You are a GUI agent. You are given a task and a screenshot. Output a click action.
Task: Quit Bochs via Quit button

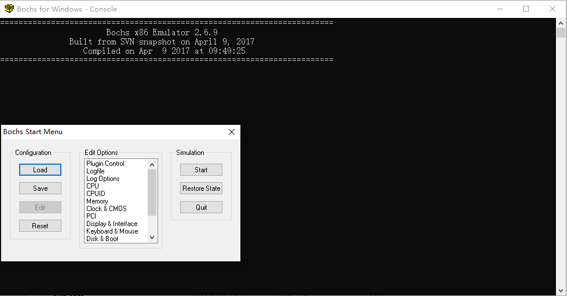(201, 207)
